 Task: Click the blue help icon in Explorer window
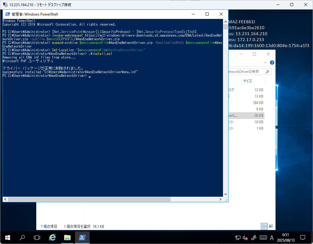pos(272,62)
